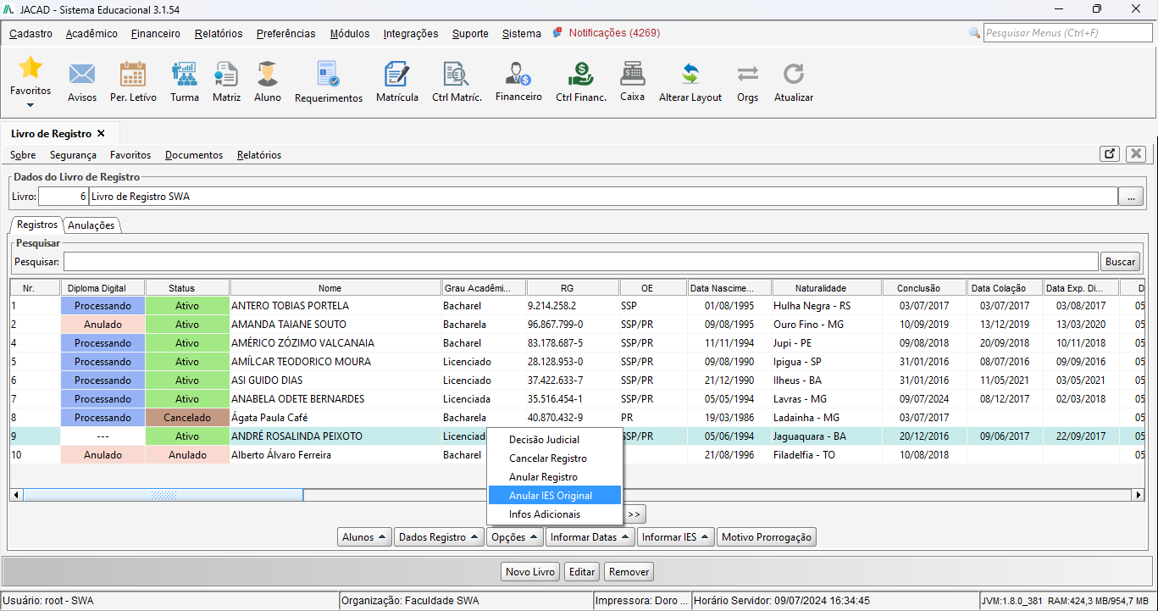The image size is (1158, 611).
Task: Open the Módulos menu
Action: point(350,34)
